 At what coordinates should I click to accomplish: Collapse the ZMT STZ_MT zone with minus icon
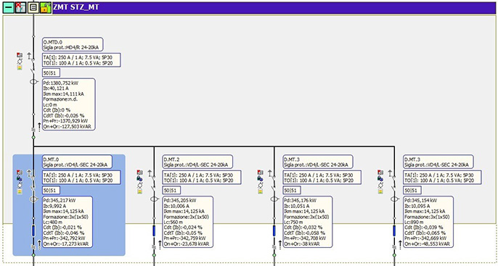8,7
